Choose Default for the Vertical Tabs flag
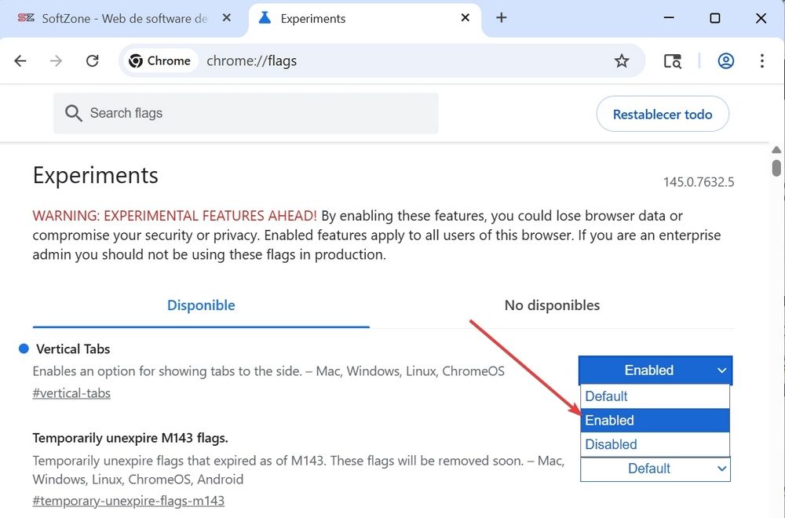785x518 pixels. pos(605,396)
